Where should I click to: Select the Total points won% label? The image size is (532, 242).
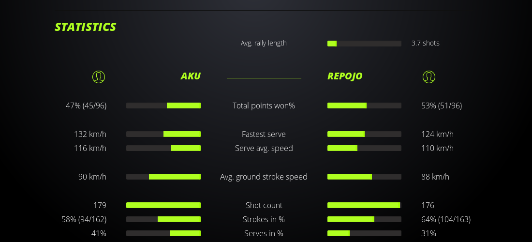point(264,106)
